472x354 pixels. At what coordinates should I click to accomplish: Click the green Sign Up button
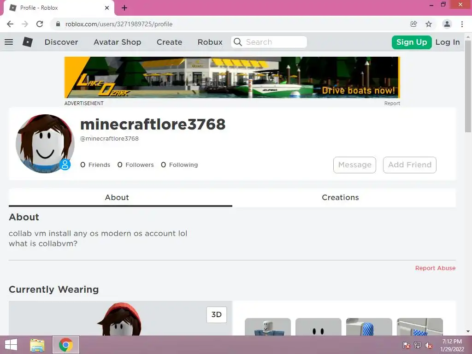pyautogui.click(x=412, y=42)
